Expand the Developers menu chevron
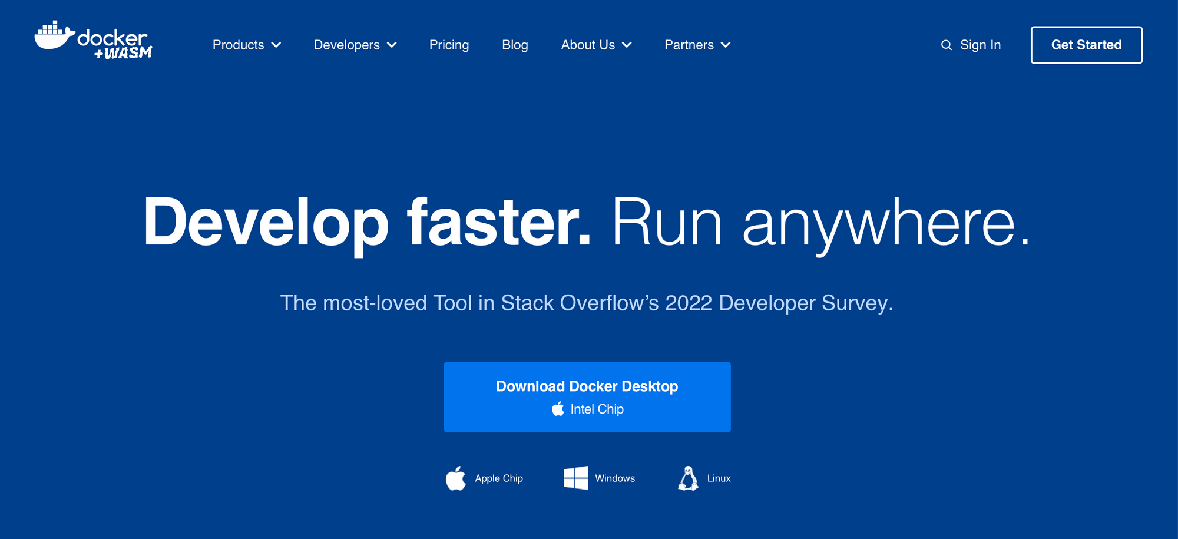 [x=392, y=45]
